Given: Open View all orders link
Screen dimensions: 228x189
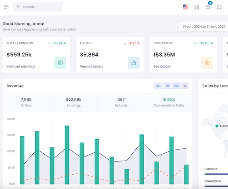Looking at the screenshot, I should point(92,66).
